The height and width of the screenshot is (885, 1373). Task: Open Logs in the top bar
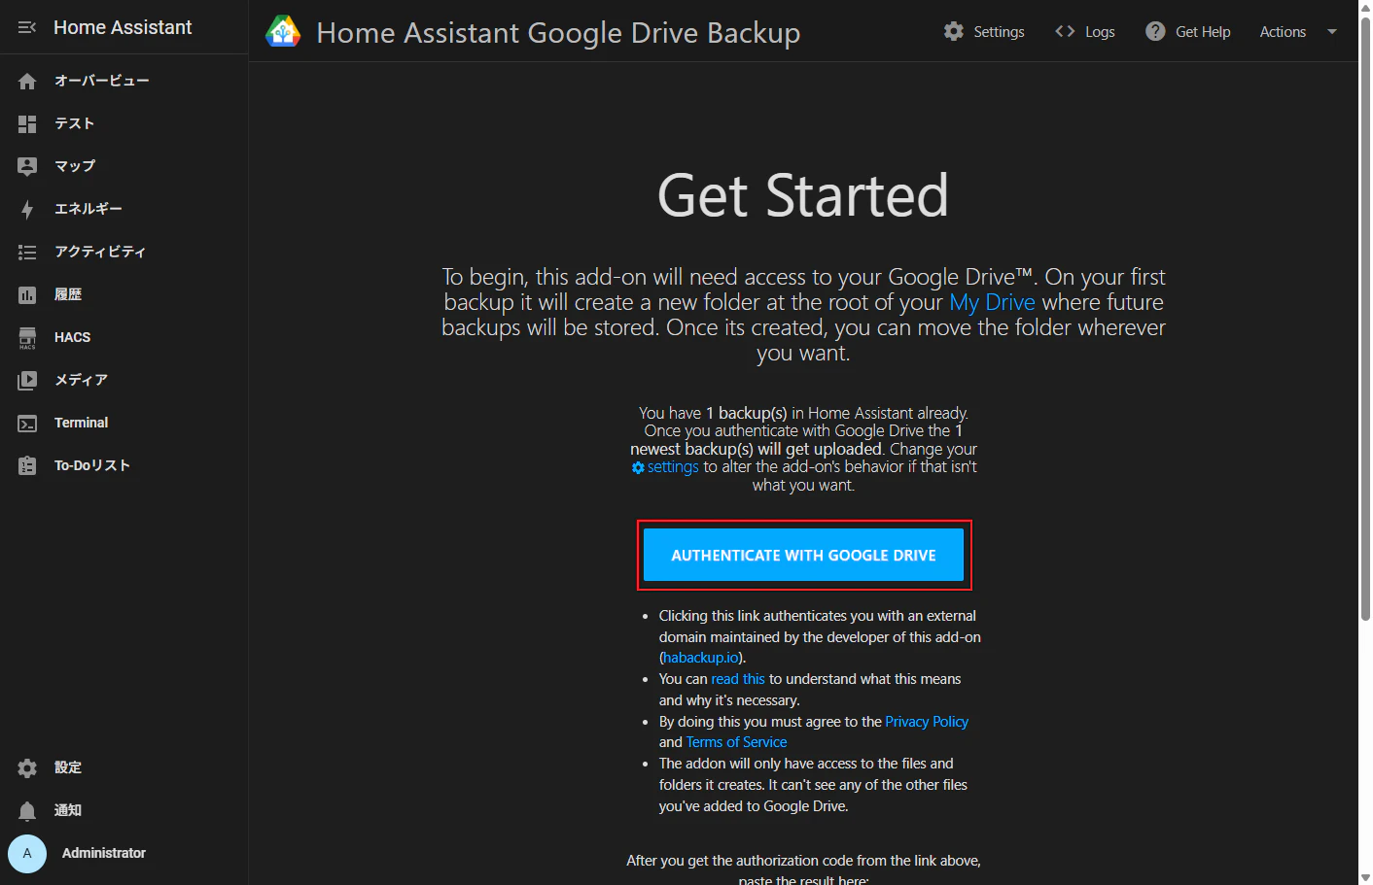click(1085, 31)
